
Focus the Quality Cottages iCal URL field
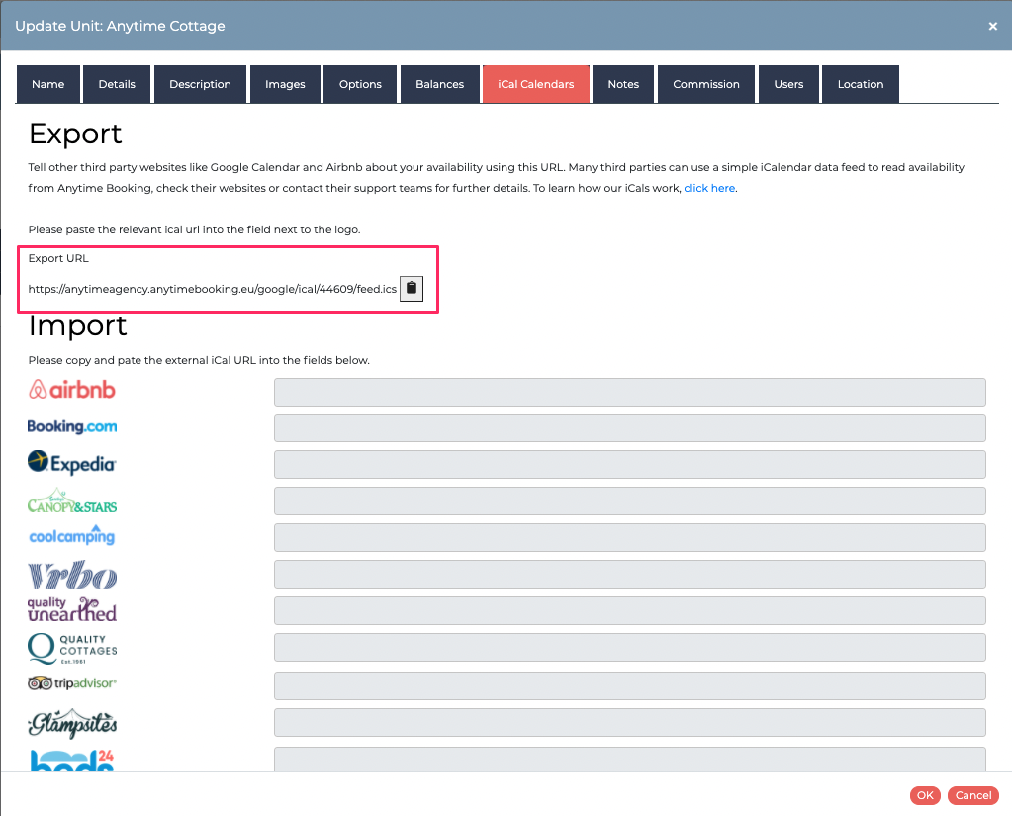[x=630, y=648]
